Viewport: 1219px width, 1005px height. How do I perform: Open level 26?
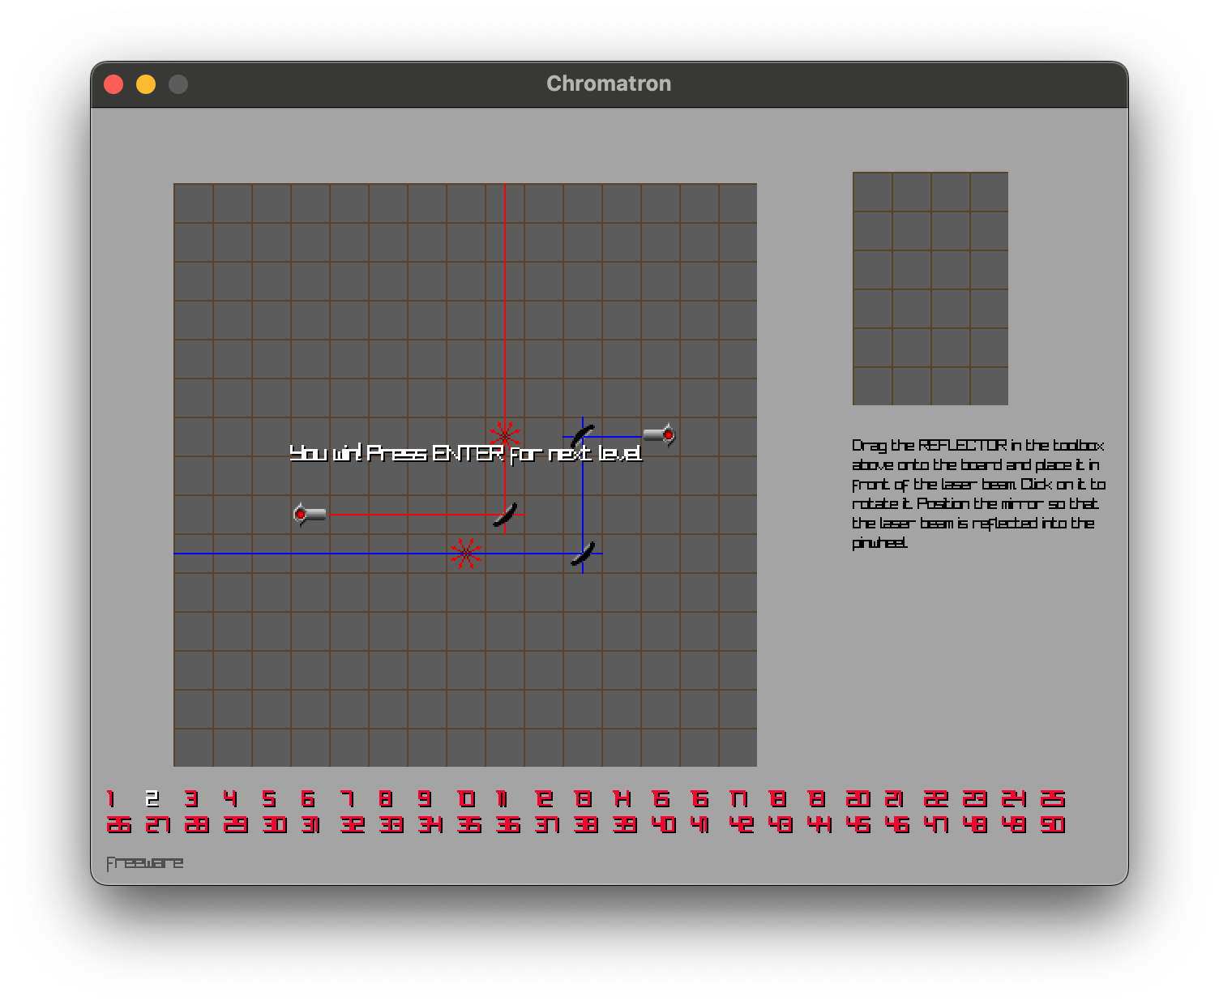click(119, 824)
